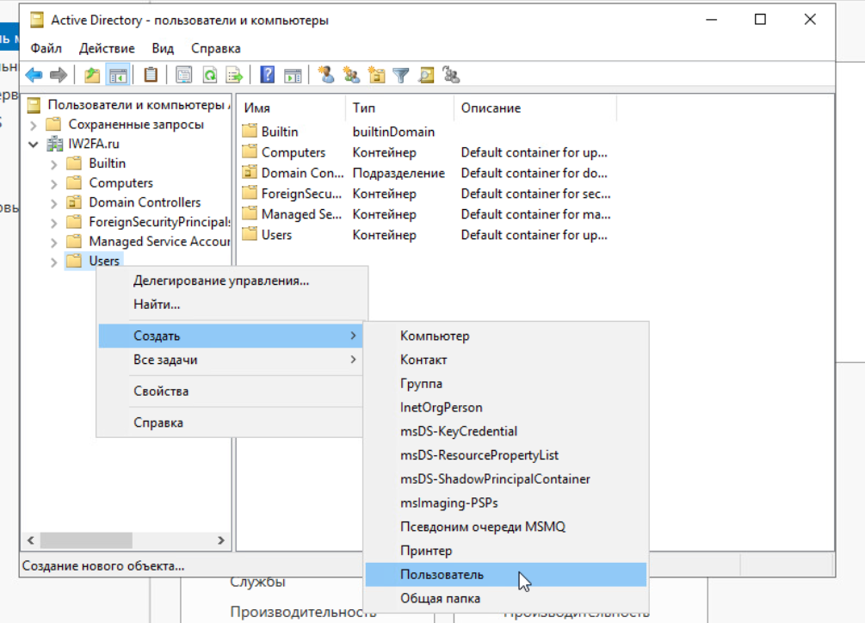Click the "Имя" column header
Screen dimensions: 865x623
point(257,108)
